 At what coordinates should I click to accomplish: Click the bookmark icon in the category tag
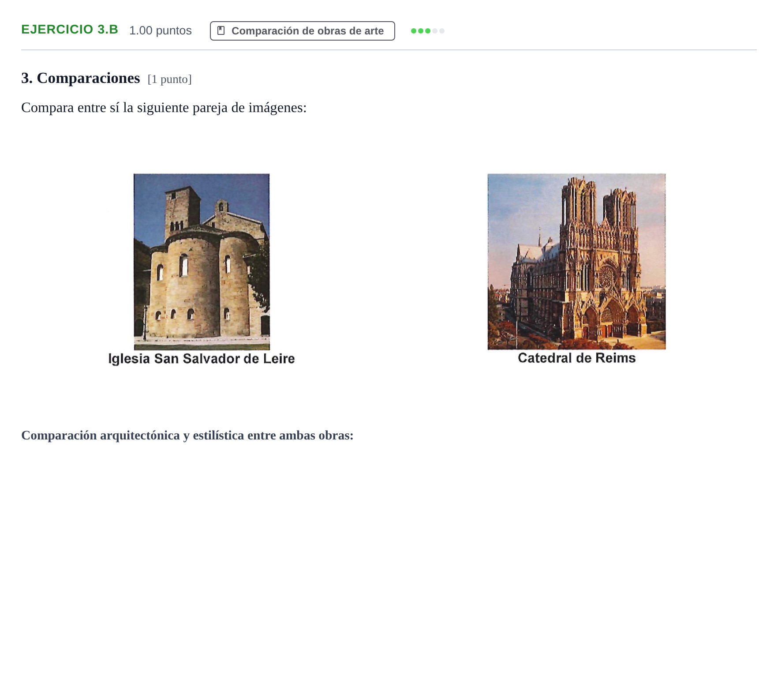221,30
